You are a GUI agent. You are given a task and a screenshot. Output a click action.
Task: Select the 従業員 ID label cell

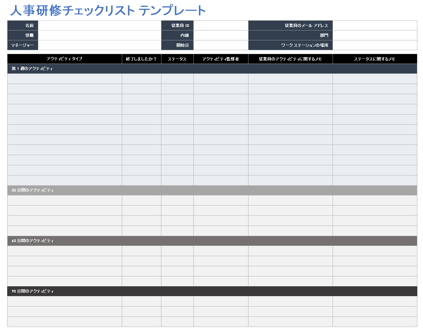pos(178,25)
